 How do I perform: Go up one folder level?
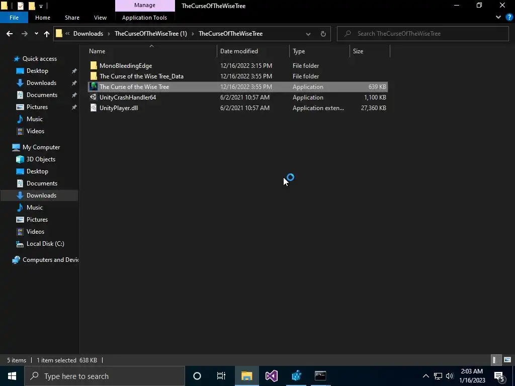pos(47,34)
